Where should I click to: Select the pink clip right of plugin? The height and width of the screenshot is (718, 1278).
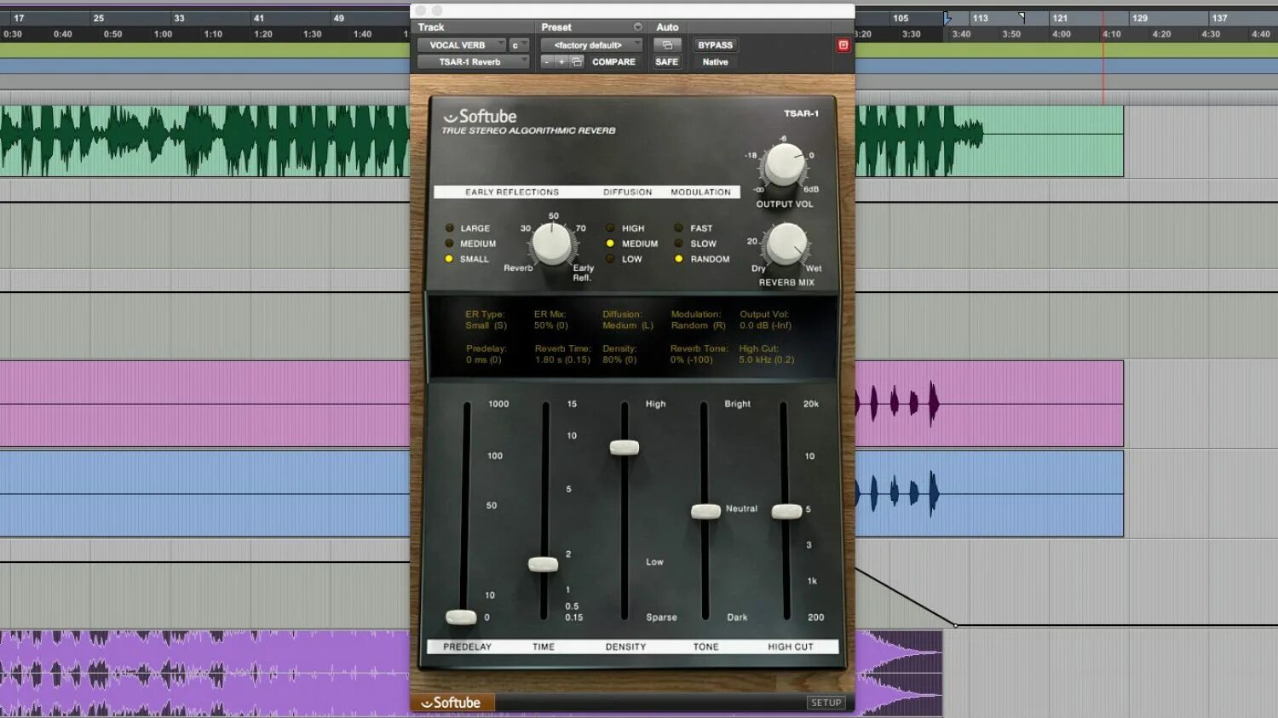pos(989,404)
